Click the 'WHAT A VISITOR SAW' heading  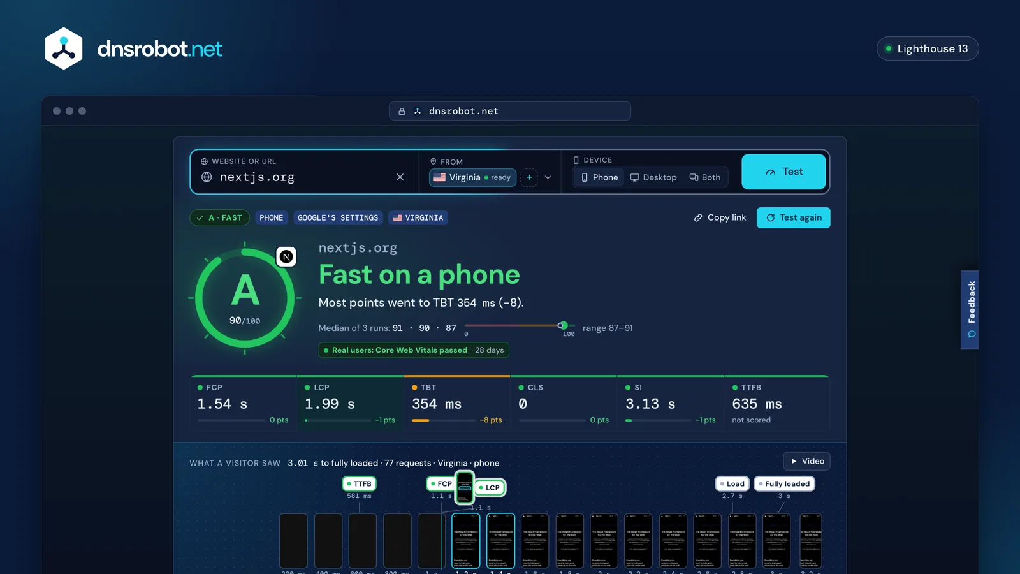pos(235,463)
